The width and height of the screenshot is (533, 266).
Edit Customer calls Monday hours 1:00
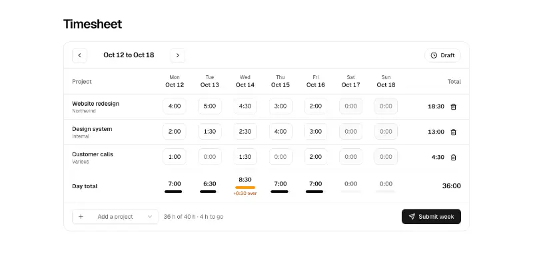175,157
